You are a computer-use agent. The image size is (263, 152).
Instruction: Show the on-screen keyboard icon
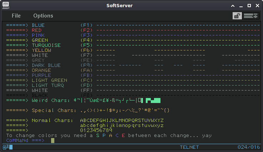[250, 16]
